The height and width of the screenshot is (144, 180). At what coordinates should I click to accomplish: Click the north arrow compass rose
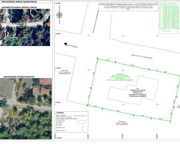[x=59, y=15]
